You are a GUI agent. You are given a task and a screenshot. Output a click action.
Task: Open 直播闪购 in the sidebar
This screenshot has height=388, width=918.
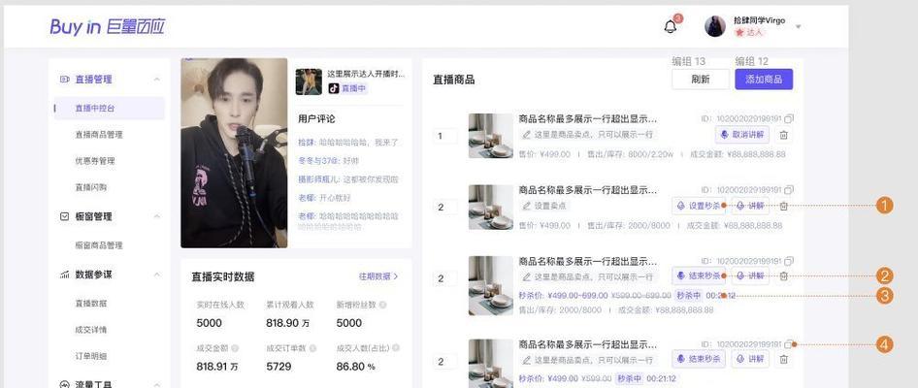coord(90,187)
